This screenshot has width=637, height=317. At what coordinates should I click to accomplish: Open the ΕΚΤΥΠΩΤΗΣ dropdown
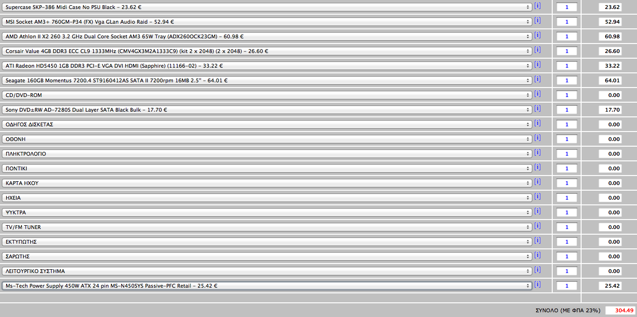[x=267, y=242]
